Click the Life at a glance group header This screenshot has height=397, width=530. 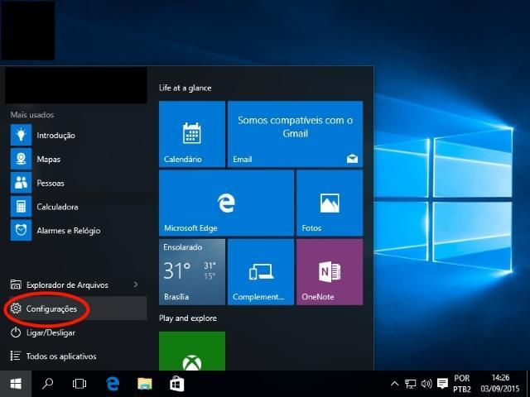click(185, 88)
